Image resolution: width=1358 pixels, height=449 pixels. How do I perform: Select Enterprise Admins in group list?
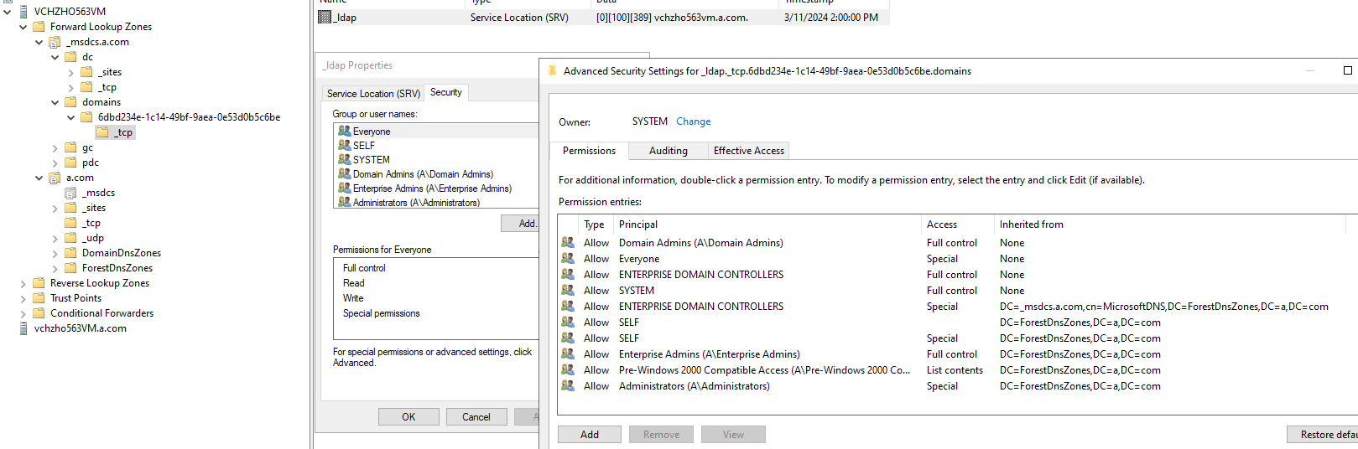click(432, 188)
